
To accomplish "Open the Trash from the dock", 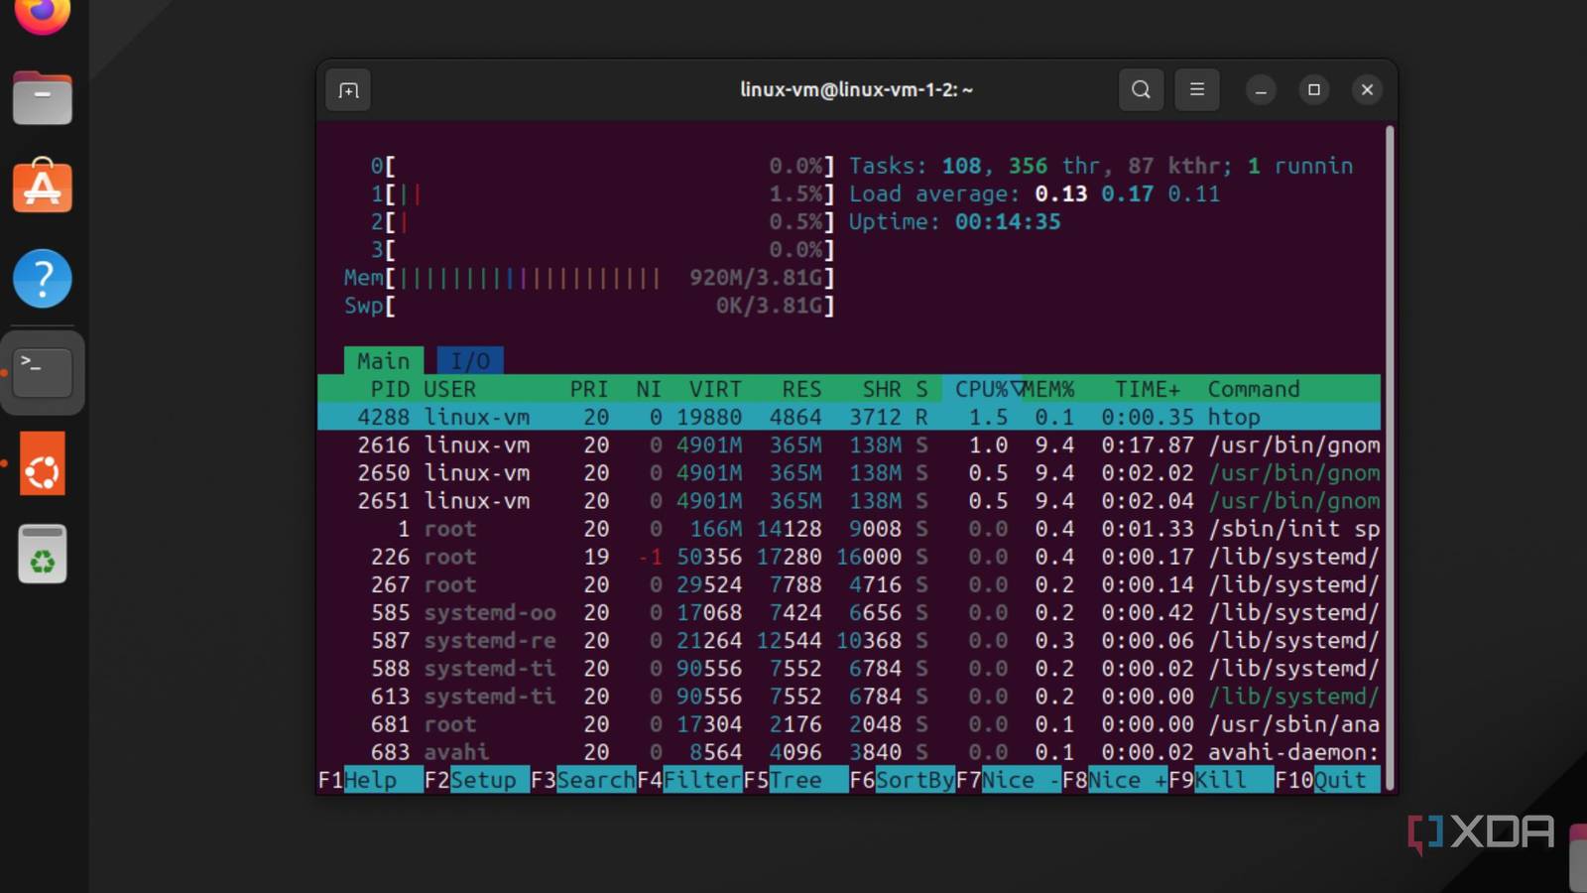I will [x=43, y=554].
